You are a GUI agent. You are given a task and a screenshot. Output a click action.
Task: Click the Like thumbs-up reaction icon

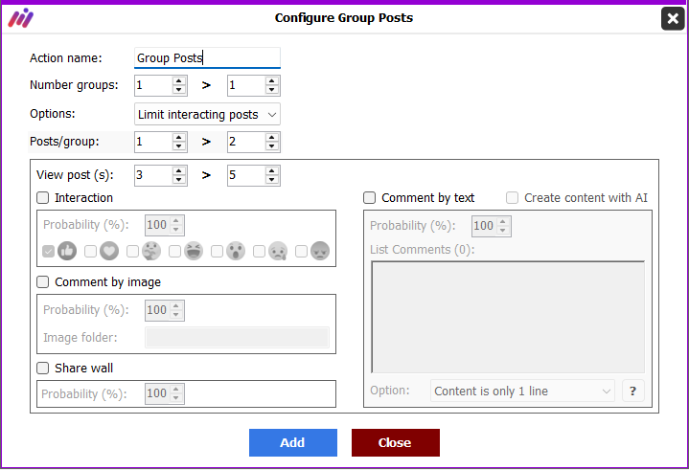tap(67, 251)
